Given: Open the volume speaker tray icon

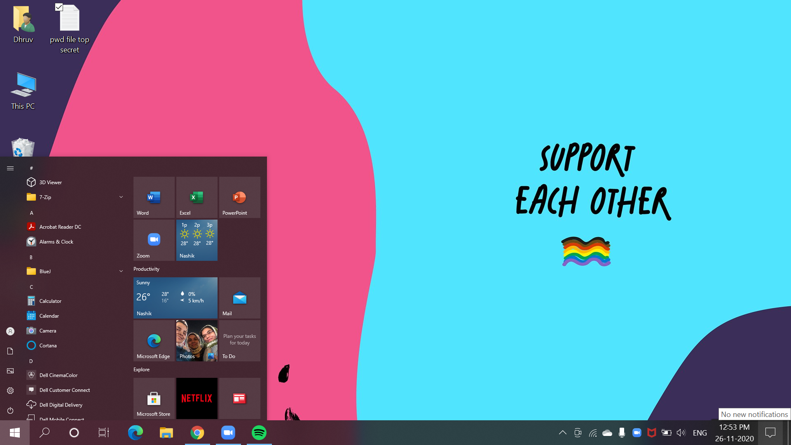Looking at the screenshot, I should [681, 433].
